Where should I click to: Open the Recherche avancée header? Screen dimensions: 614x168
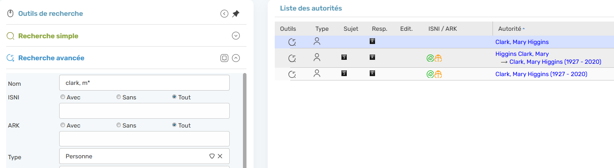coord(51,58)
